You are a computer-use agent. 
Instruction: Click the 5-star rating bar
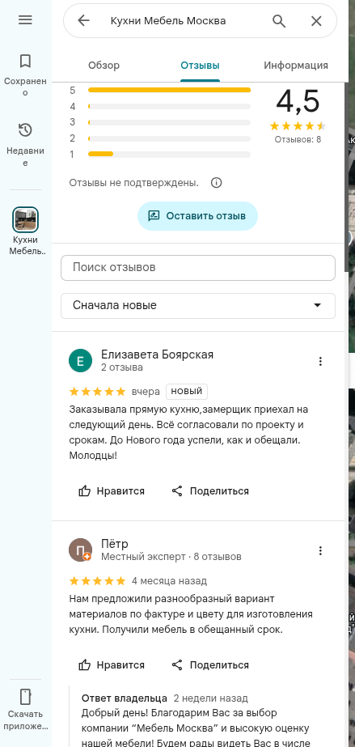(x=169, y=90)
